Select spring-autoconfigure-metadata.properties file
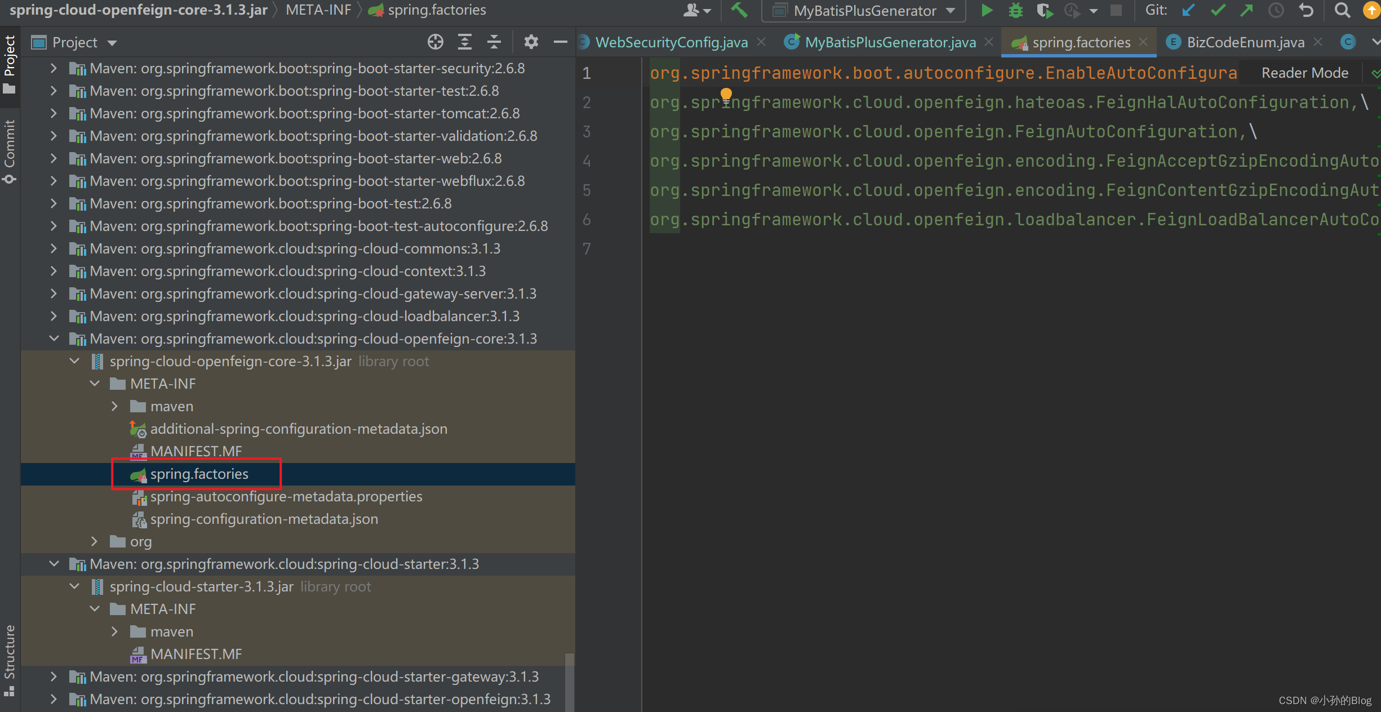 [x=297, y=496]
